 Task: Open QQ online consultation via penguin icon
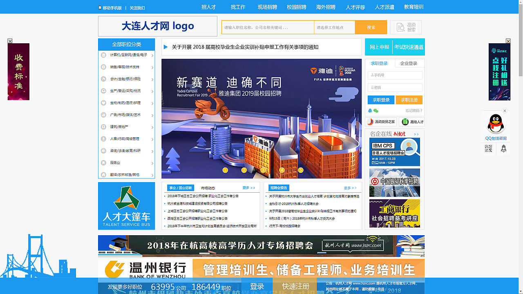(x=495, y=124)
